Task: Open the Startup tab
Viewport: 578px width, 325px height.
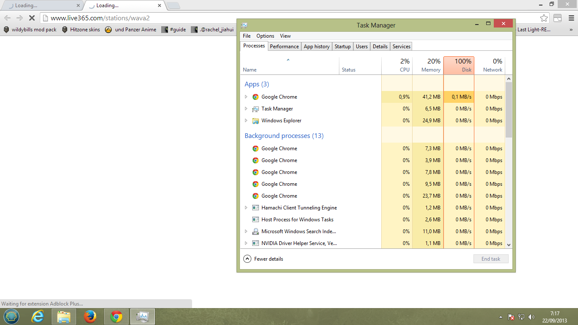Action: (x=342, y=47)
